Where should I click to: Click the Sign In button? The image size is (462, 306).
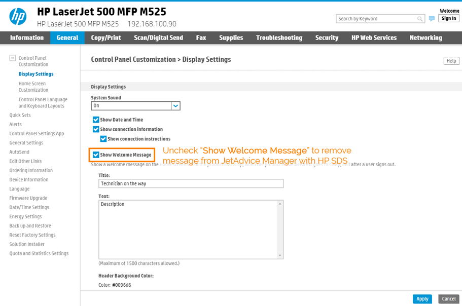(x=448, y=19)
